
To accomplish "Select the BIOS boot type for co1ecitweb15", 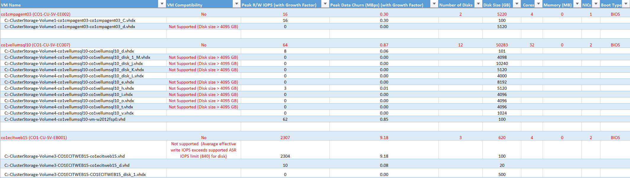I will click(x=615, y=138).
